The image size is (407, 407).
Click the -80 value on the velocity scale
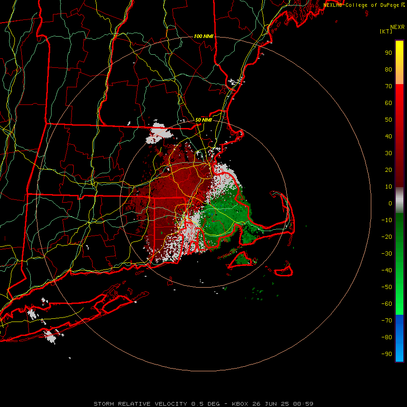[387, 337]
